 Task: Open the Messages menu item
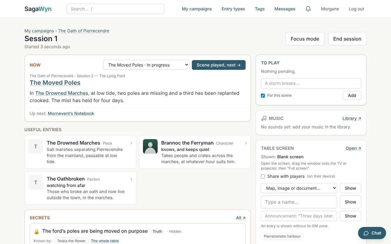pyautogui.click(x=285, y=9)
